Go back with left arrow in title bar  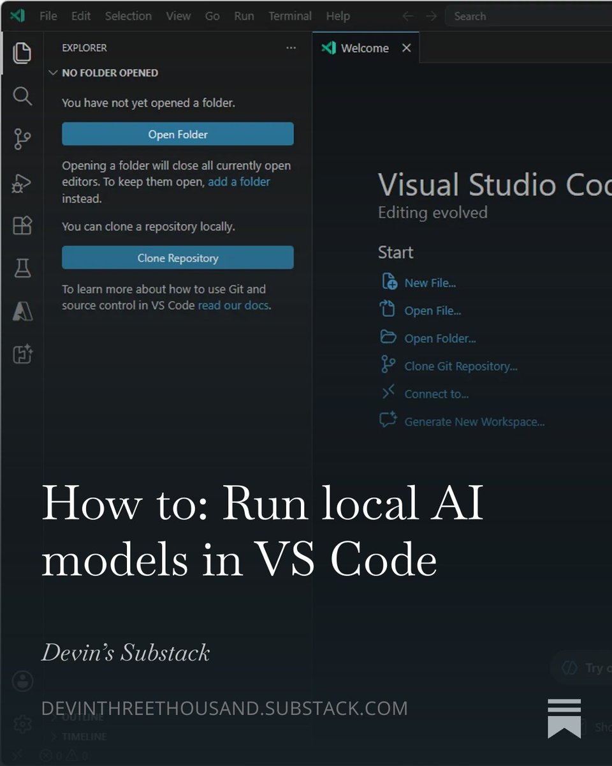[x=407, y=16]
